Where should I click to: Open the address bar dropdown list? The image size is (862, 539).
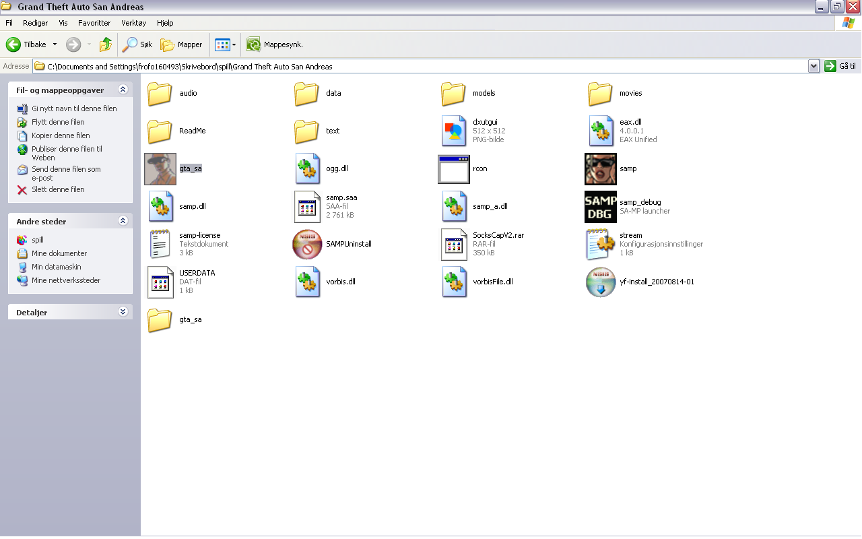pos(814,66)
